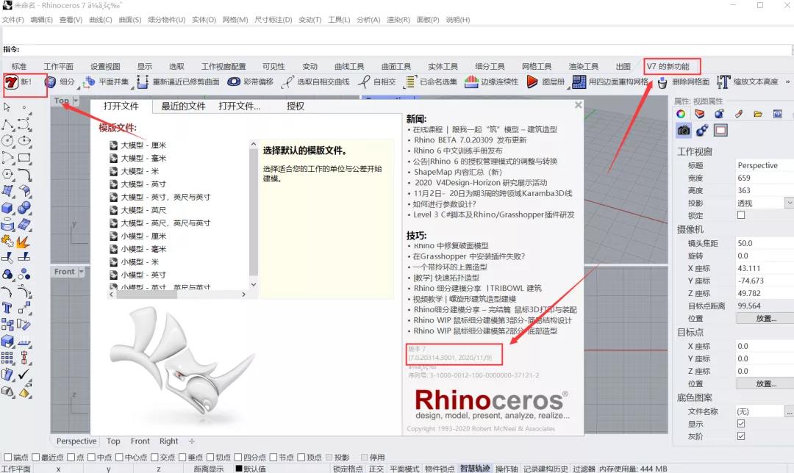Click the 放置... button under 摄像机
This screenshot has width=794, height=473.
point(765,318)
